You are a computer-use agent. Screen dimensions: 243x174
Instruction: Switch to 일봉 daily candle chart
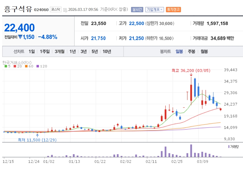point(179,51)
